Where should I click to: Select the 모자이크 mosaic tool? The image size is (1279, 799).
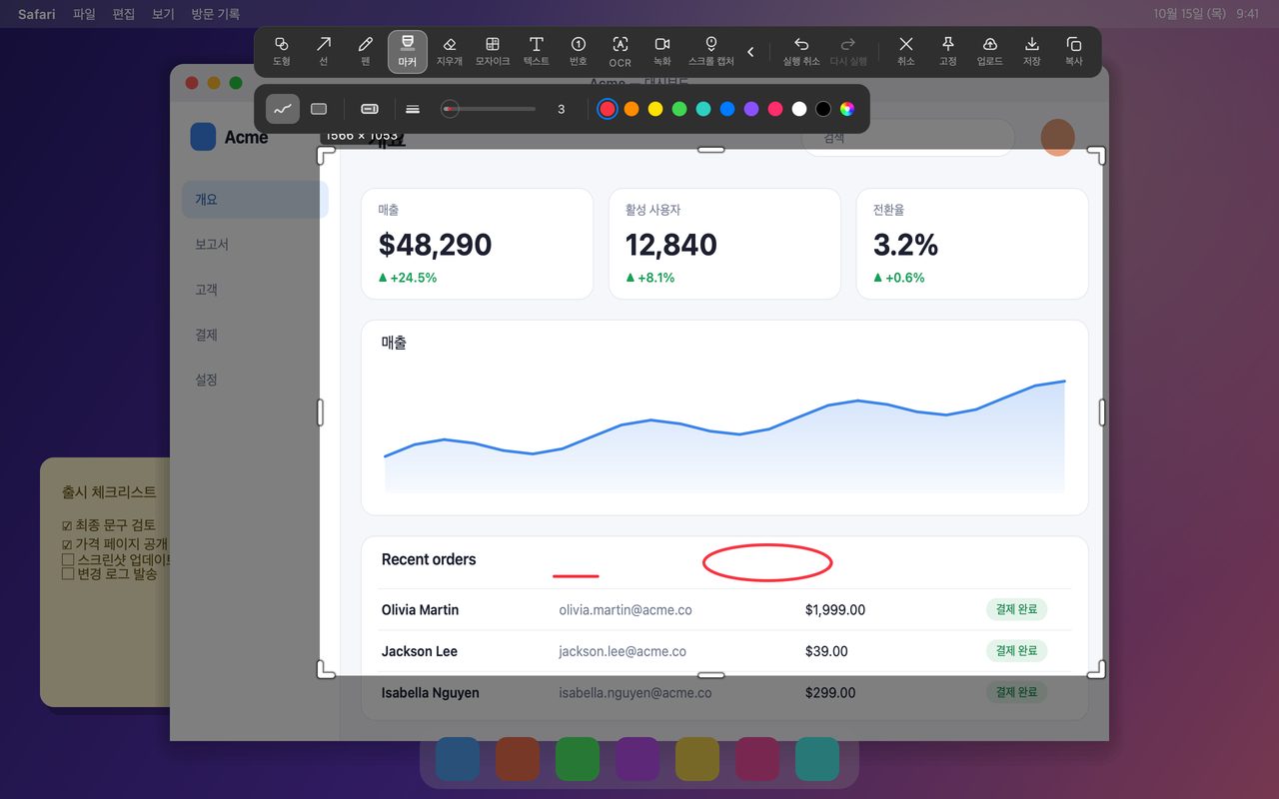493,52
